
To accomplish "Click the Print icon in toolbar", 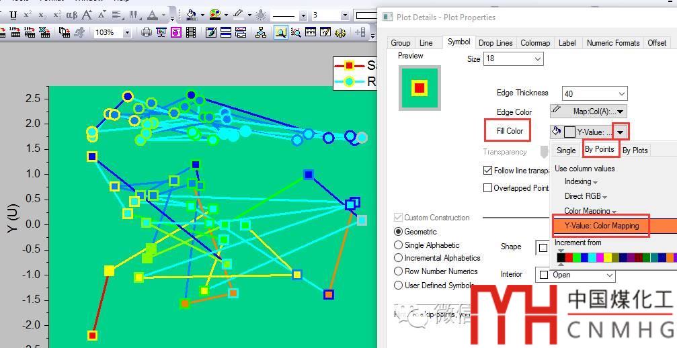I will click(147, 32).
